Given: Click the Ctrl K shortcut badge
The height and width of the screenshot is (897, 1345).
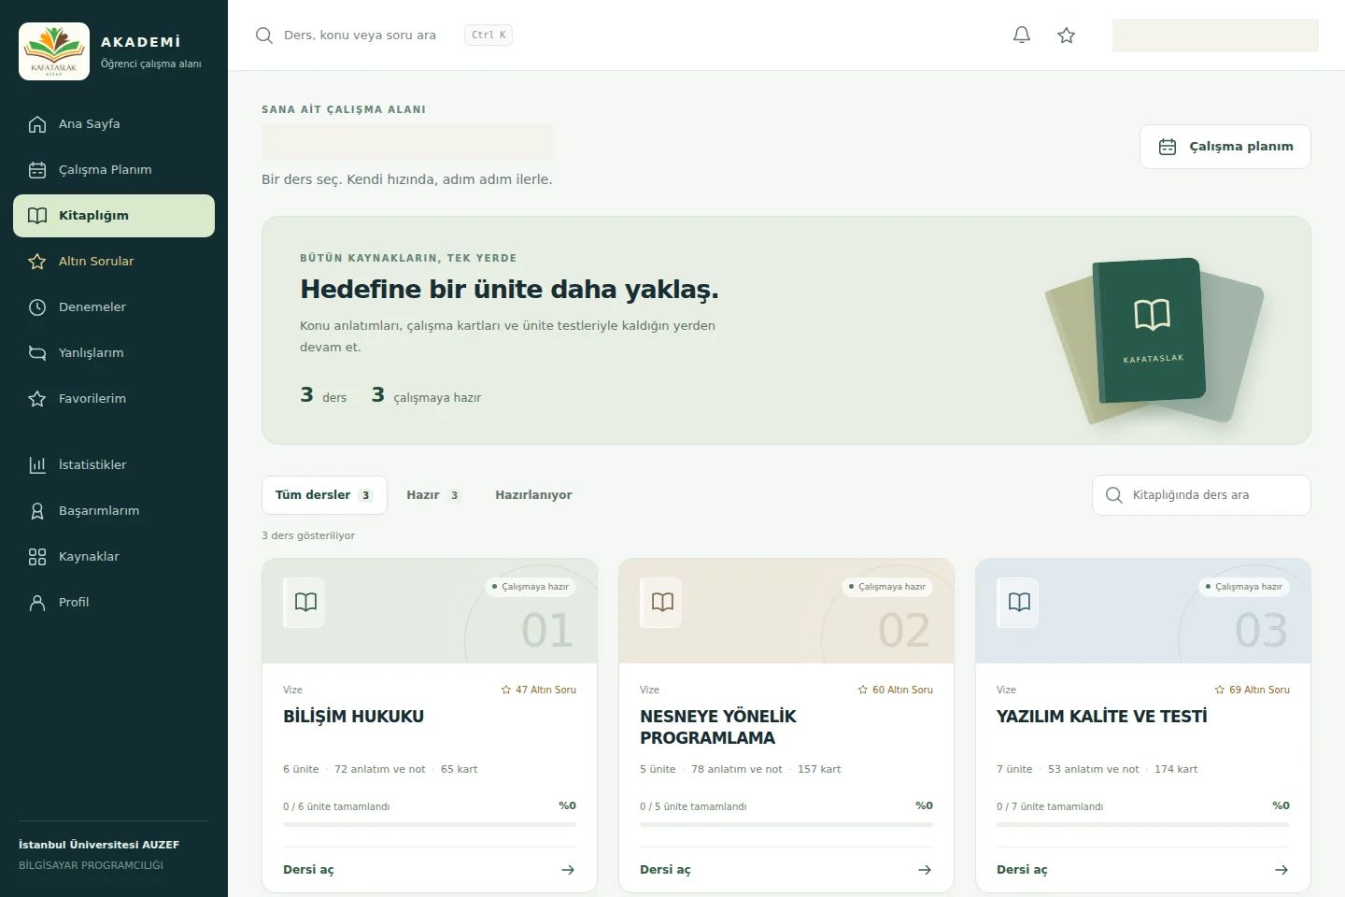Looking at the screenshot, I should pyautogui.click(x=488, y=36).
